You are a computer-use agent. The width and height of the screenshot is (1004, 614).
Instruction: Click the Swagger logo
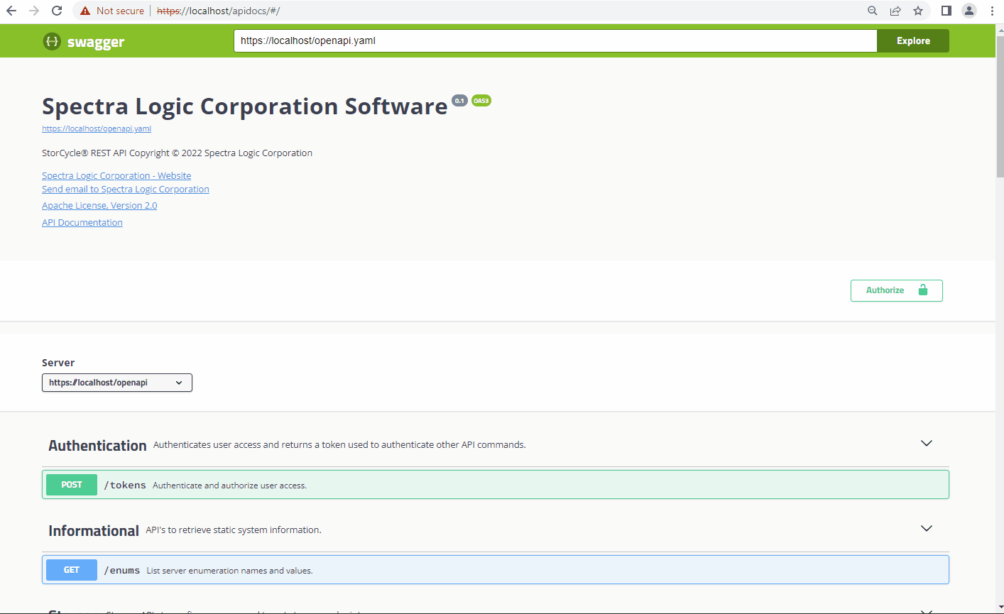84,41
